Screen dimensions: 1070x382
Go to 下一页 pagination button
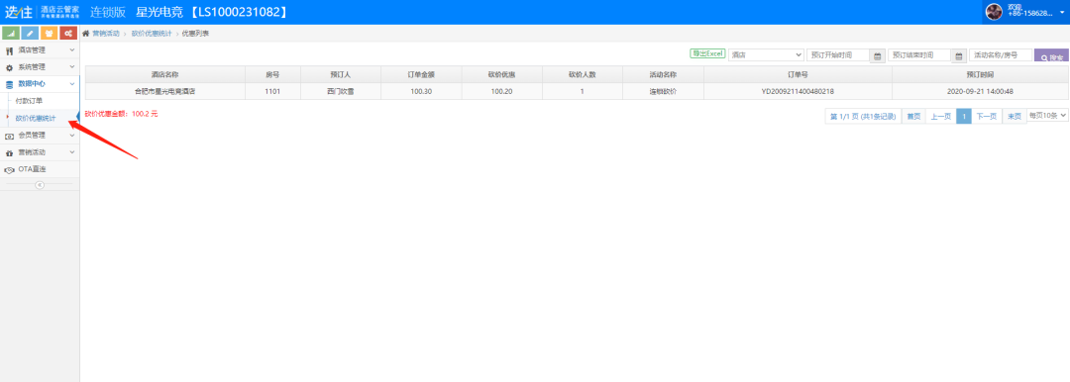tap(986, 116)
